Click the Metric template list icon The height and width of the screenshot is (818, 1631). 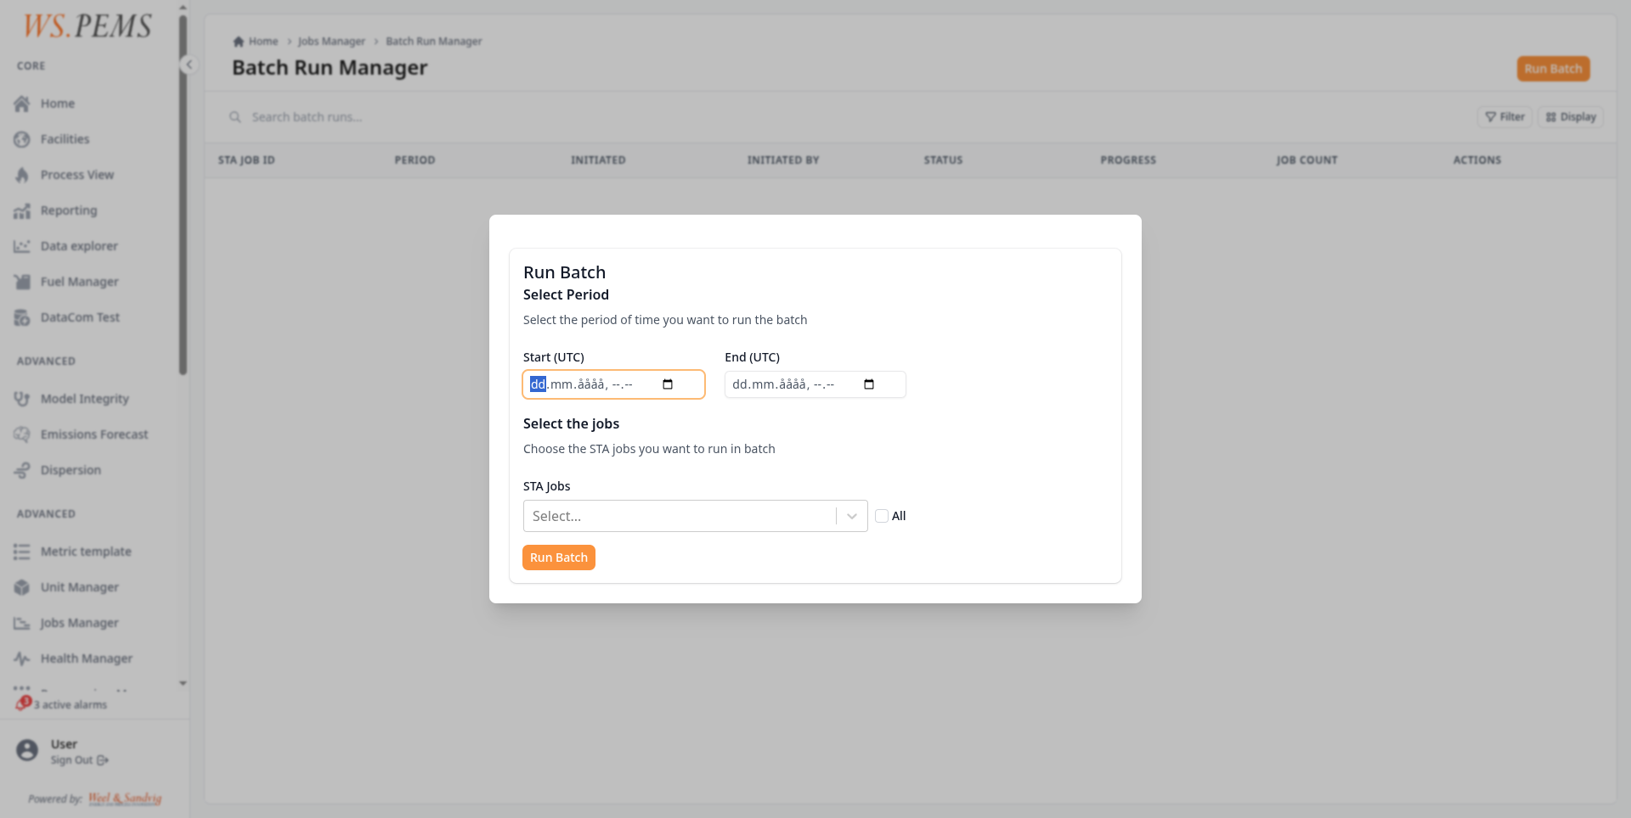pyautogui.click(x=22, y=552)
